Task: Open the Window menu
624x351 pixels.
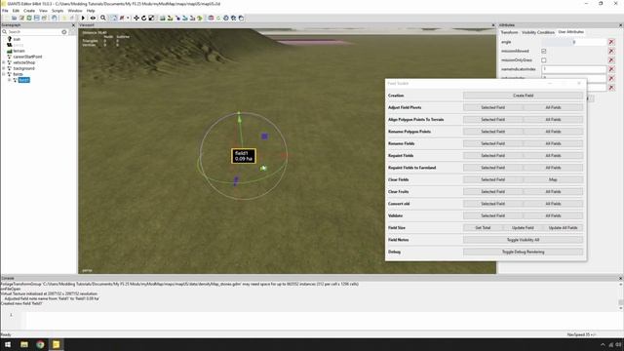Action: pos(75,11)
